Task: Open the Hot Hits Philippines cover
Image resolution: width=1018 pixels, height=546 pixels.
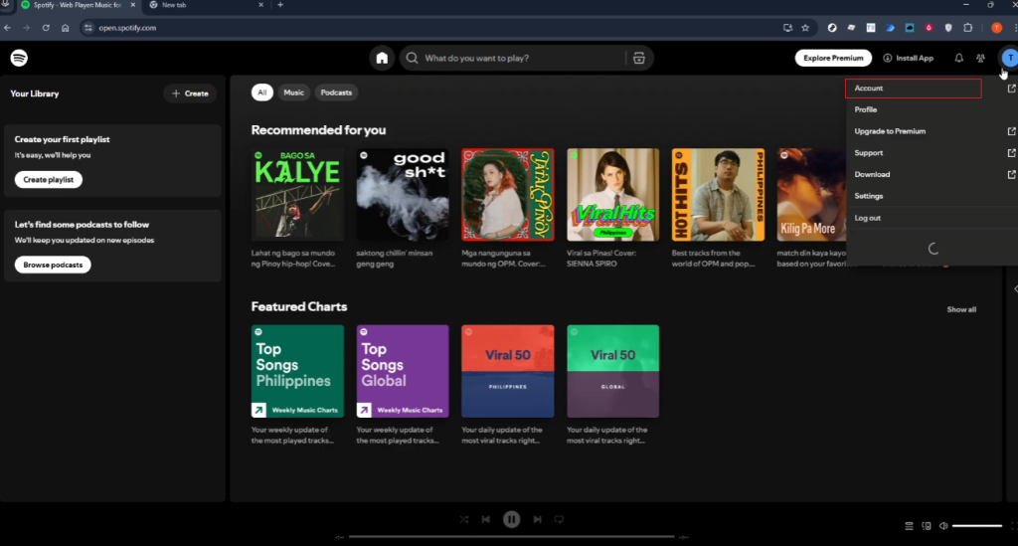Action: 718,195
